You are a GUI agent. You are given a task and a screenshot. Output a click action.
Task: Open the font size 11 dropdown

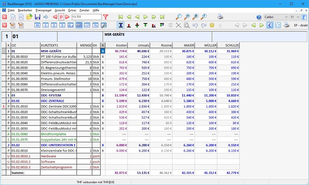(295, 17)
